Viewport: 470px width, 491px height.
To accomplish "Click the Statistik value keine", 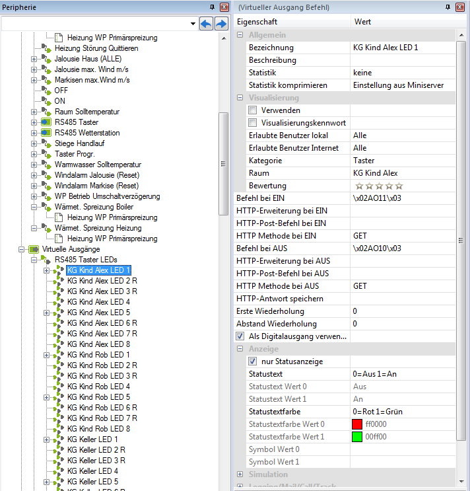I will pos(403,73).
